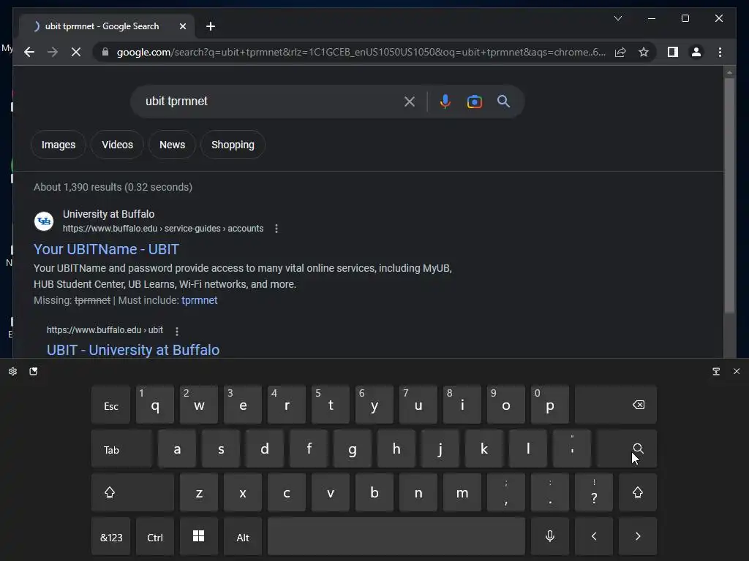This screenshot has width=749, height=561.
Task: Click the browser address bar URL
Action: pos(361,52)
